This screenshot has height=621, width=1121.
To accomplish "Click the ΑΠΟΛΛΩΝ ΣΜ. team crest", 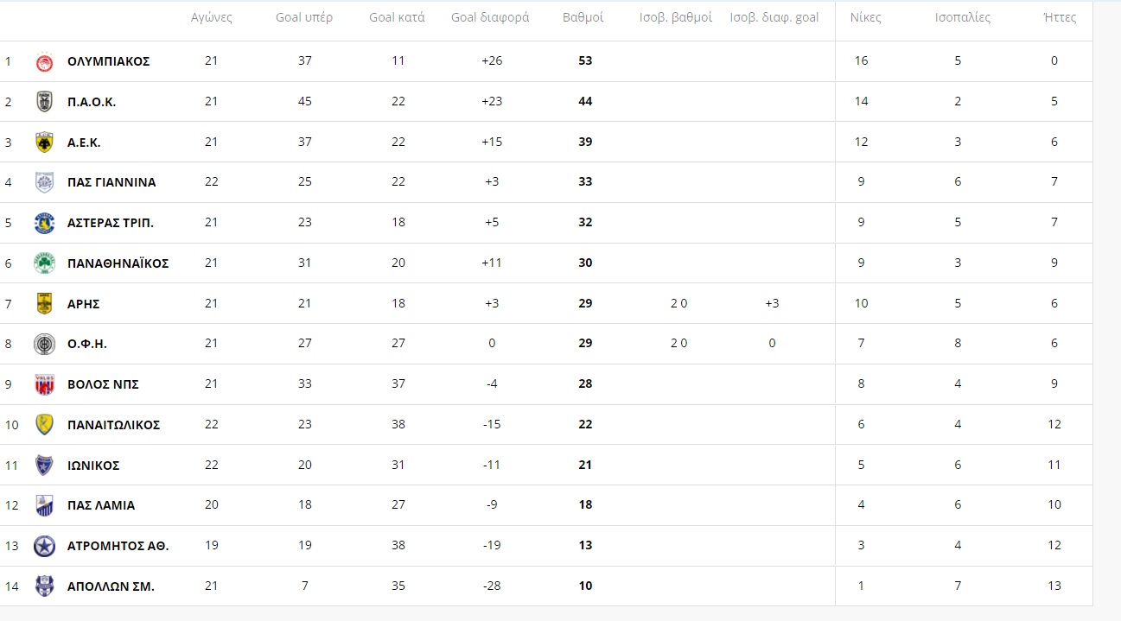I will (44, 586).
